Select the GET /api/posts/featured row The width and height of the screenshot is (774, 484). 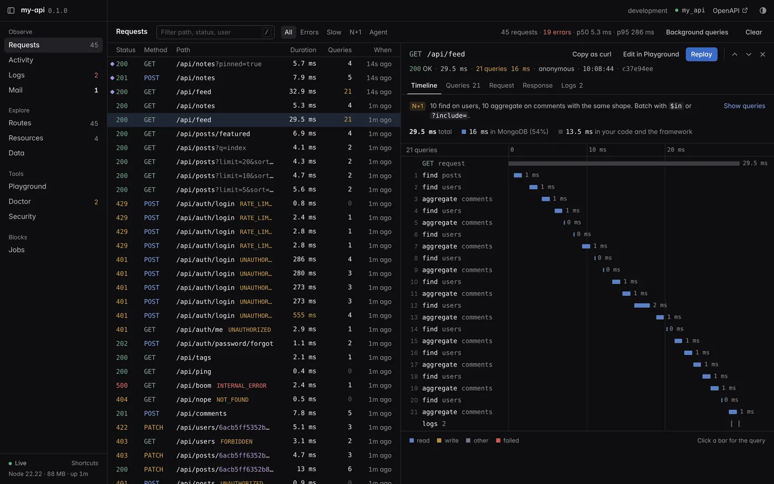coord(254,134)
